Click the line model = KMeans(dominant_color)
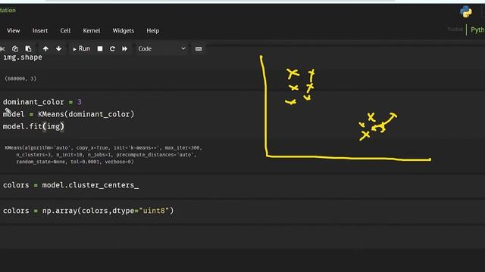 [x=68, y=114]
